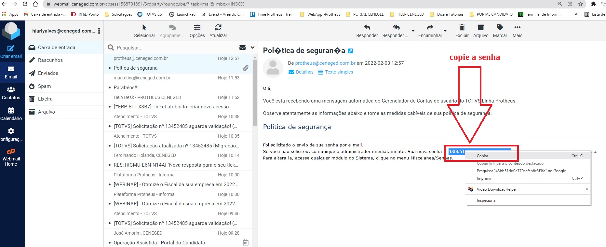The width and height of the screenshot is (606, 247).
Task: Open the Spam folder
Action: (45, 86)
